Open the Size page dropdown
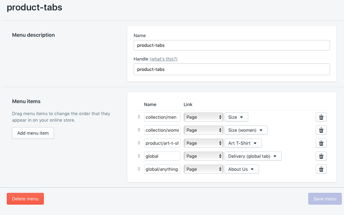The width and height of the screenshot is (344, 215). (236, 117)
